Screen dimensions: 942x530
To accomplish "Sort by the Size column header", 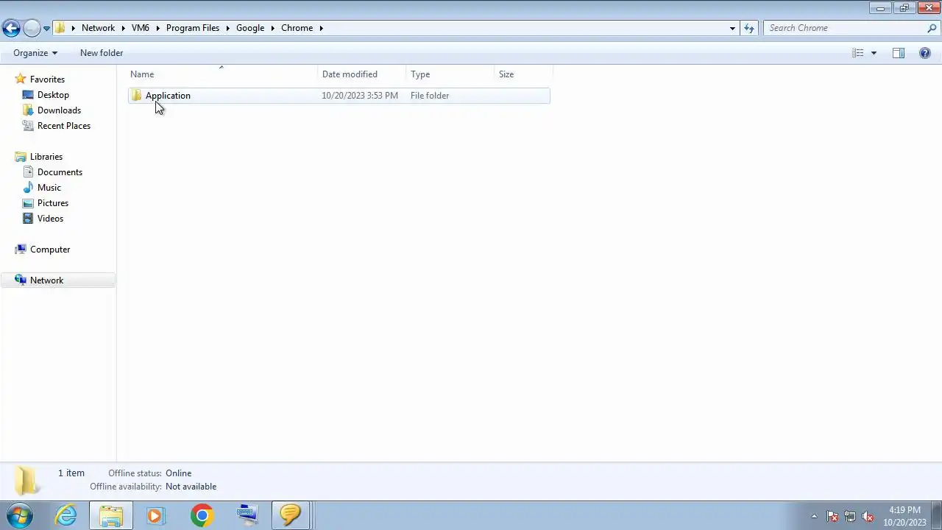I will (523, 74).
